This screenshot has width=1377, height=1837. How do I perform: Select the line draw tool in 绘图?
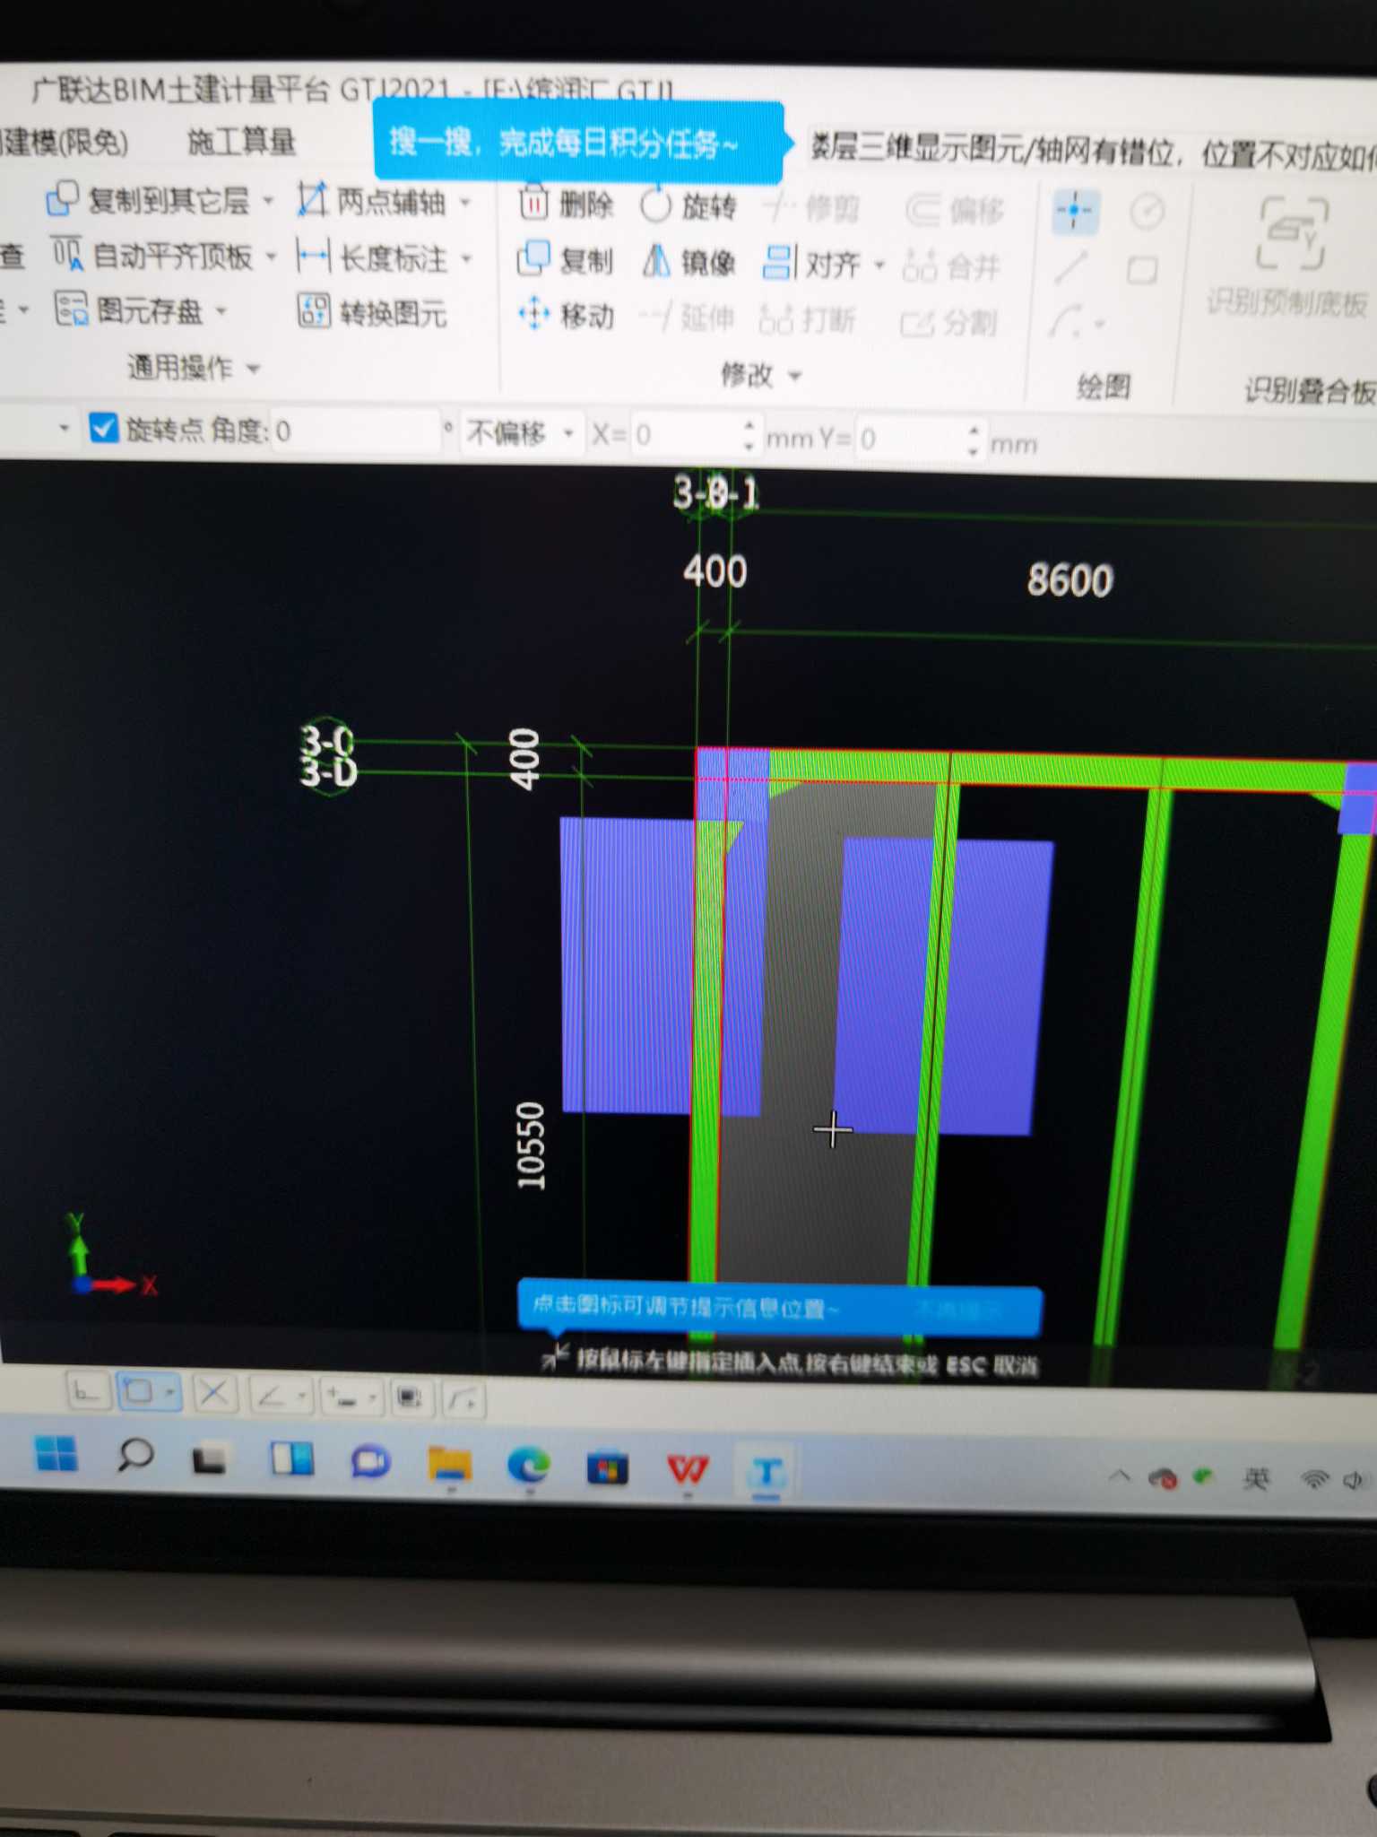[x=1071, y=267]
